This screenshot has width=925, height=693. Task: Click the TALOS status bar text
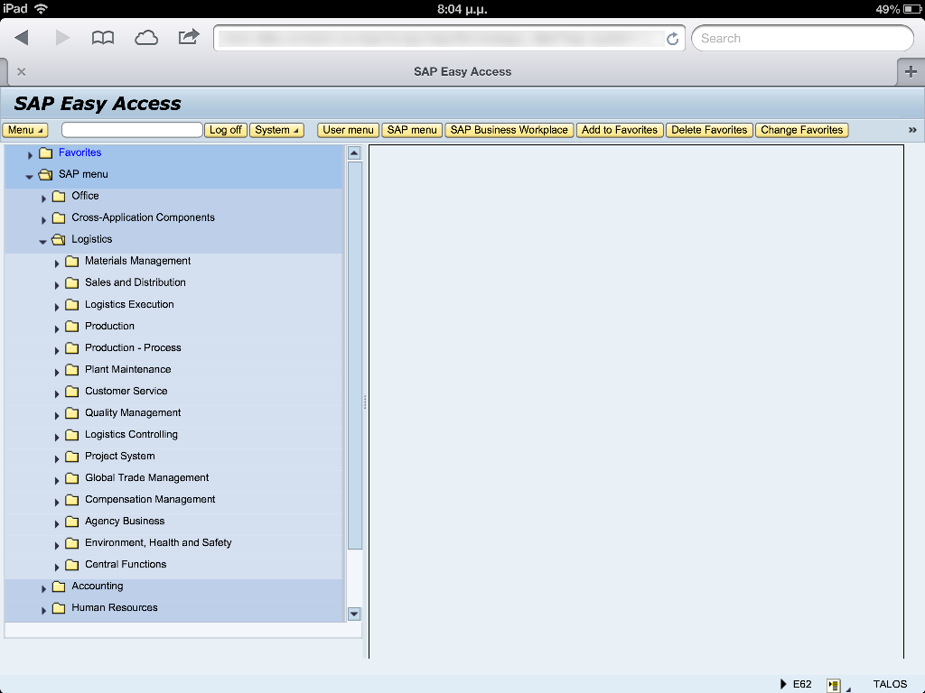[890, 684]
